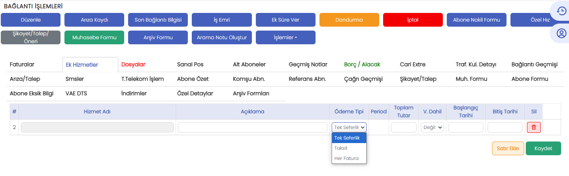This screenshot has height=176, width=569.
Task: Add a row with Satır Ekle
Action: tap(508, 149)
